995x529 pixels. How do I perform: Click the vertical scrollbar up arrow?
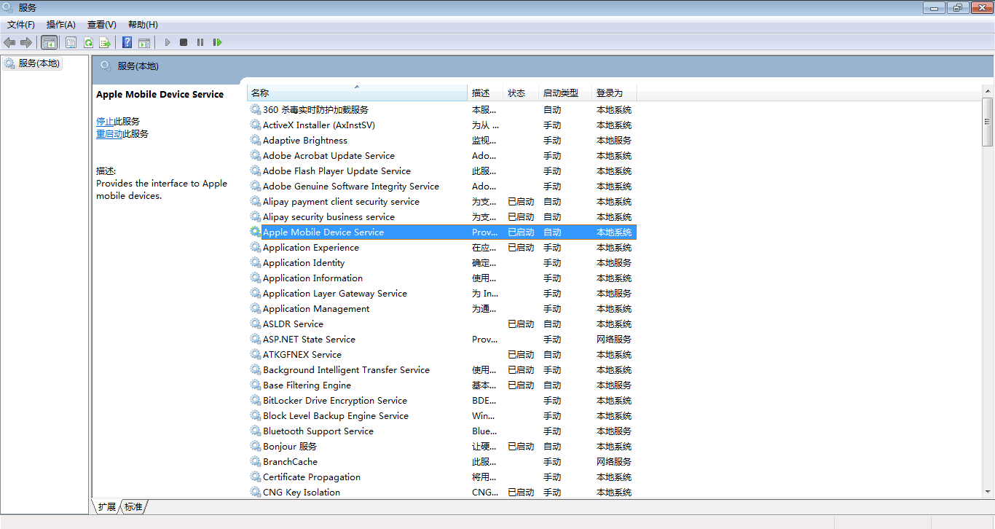click(988, 91)
